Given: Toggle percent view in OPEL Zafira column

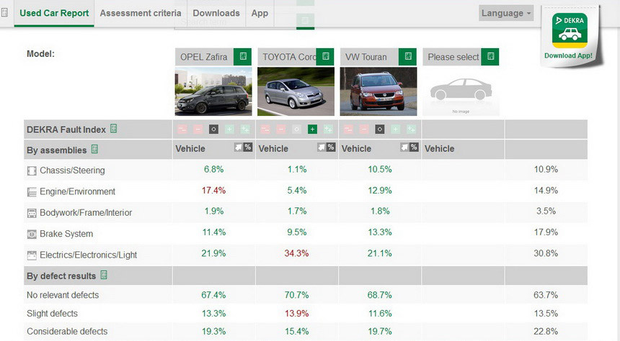Looking at the screenshot, I should (242, 147).
